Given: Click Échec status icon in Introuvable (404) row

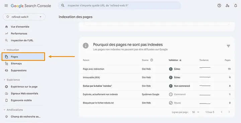Looking at the screenshot, I should pos(171,77).
